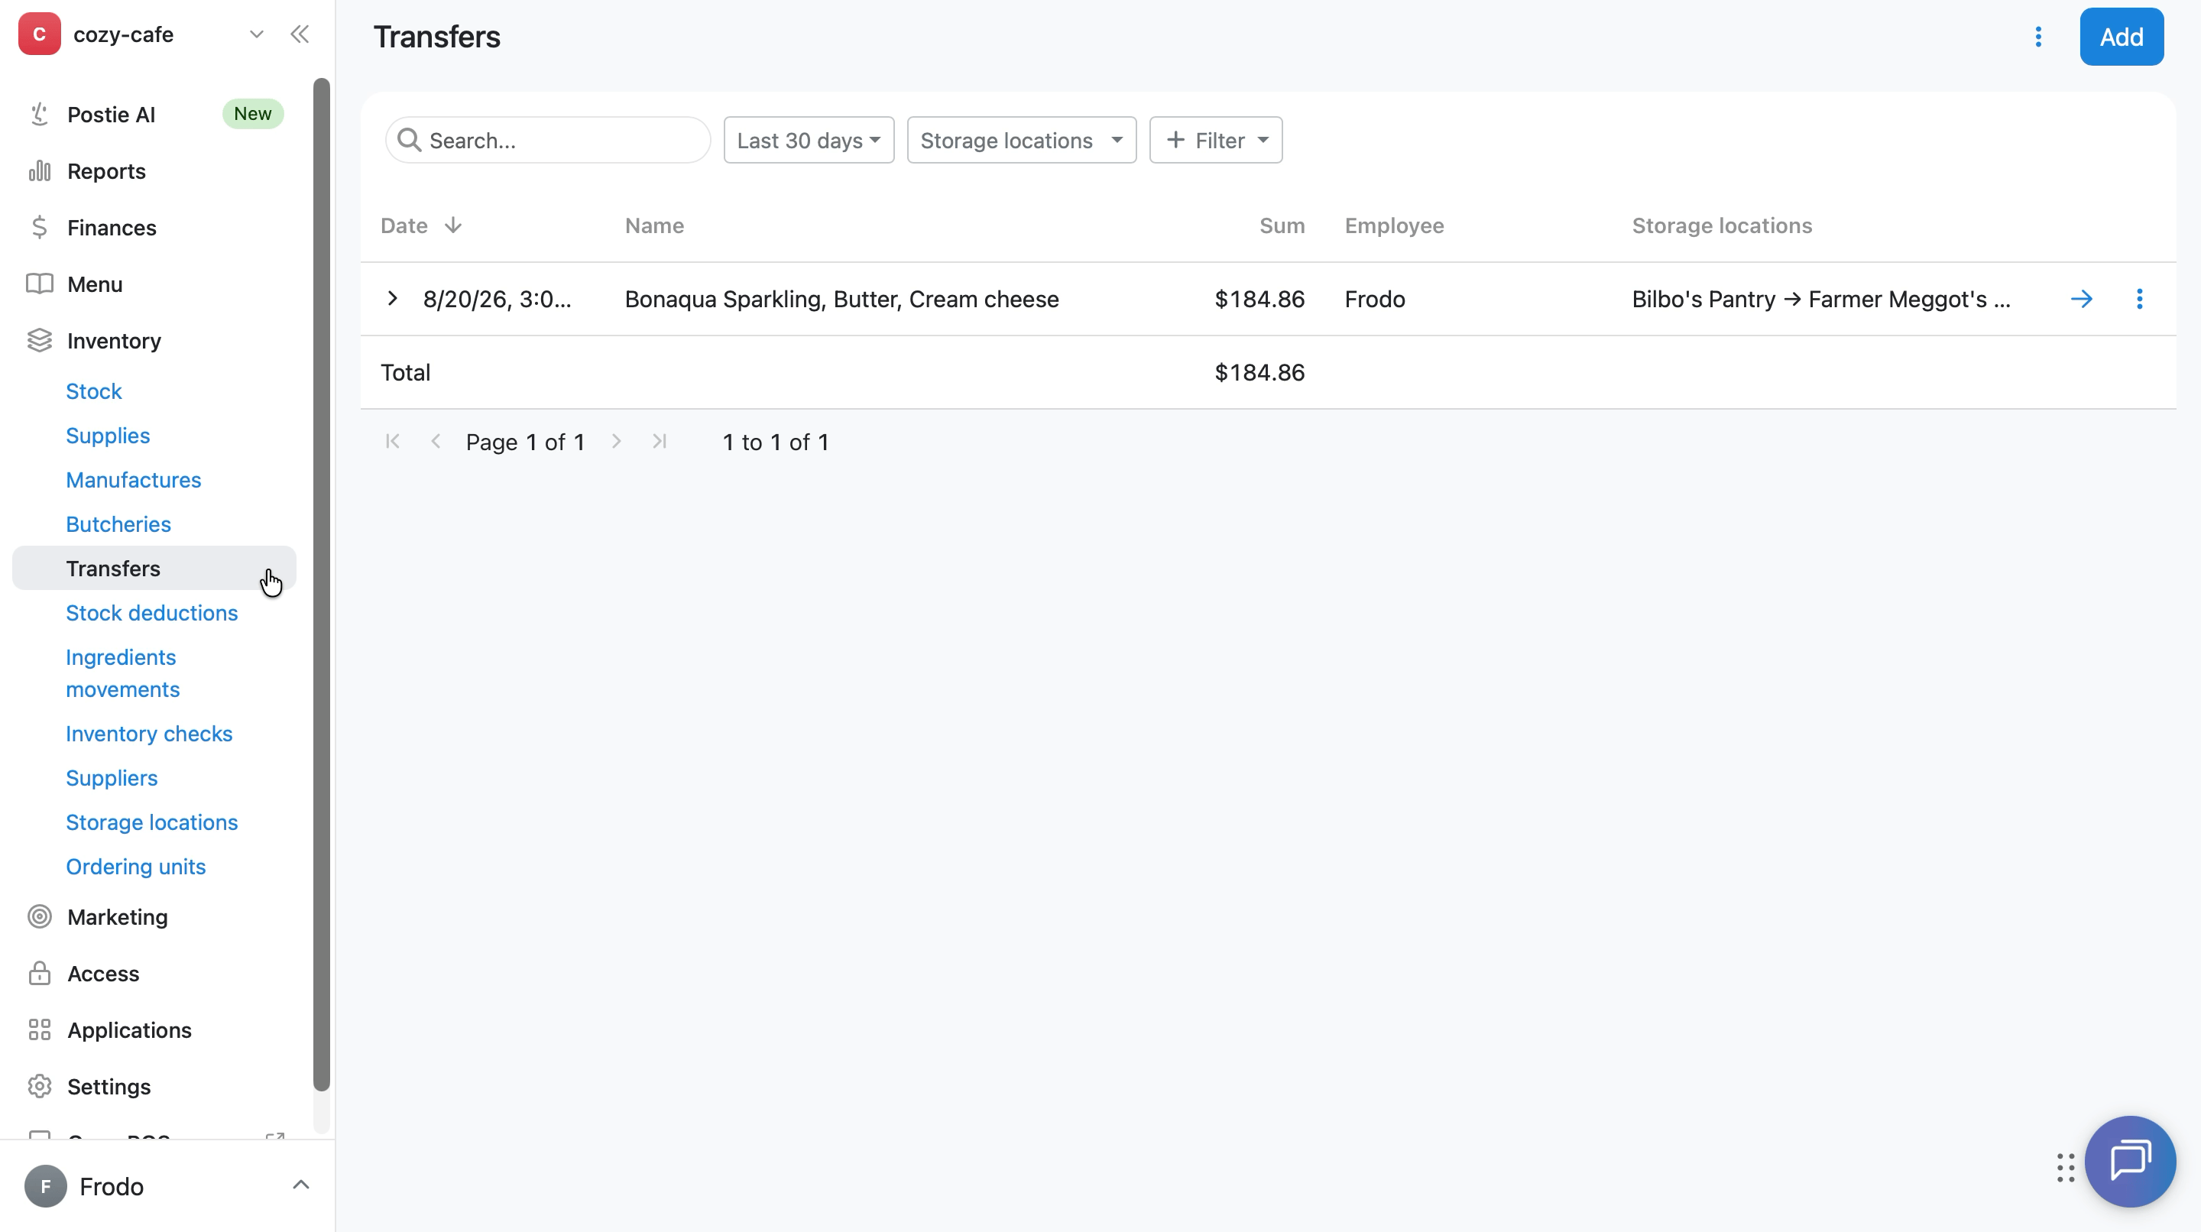Expand the 8/20/26 transfer row
Viewport: 2201px width, 1232px height.
[x=392, y=299]
